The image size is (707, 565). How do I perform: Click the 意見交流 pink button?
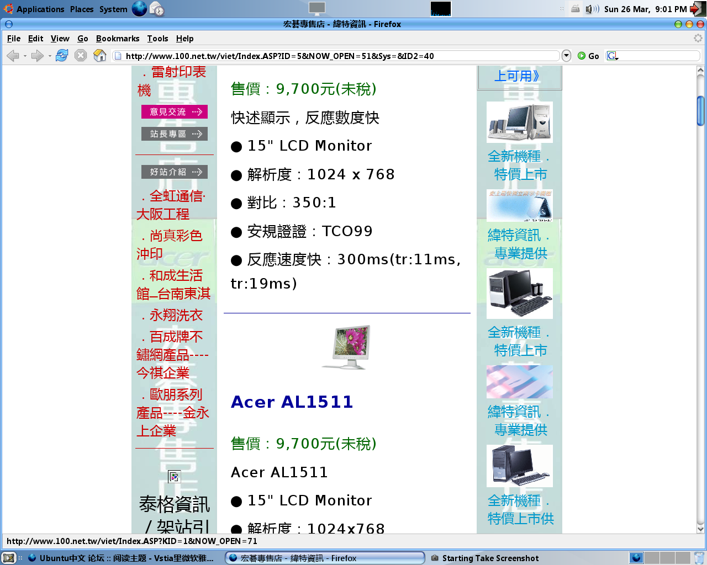click(175, 112)
